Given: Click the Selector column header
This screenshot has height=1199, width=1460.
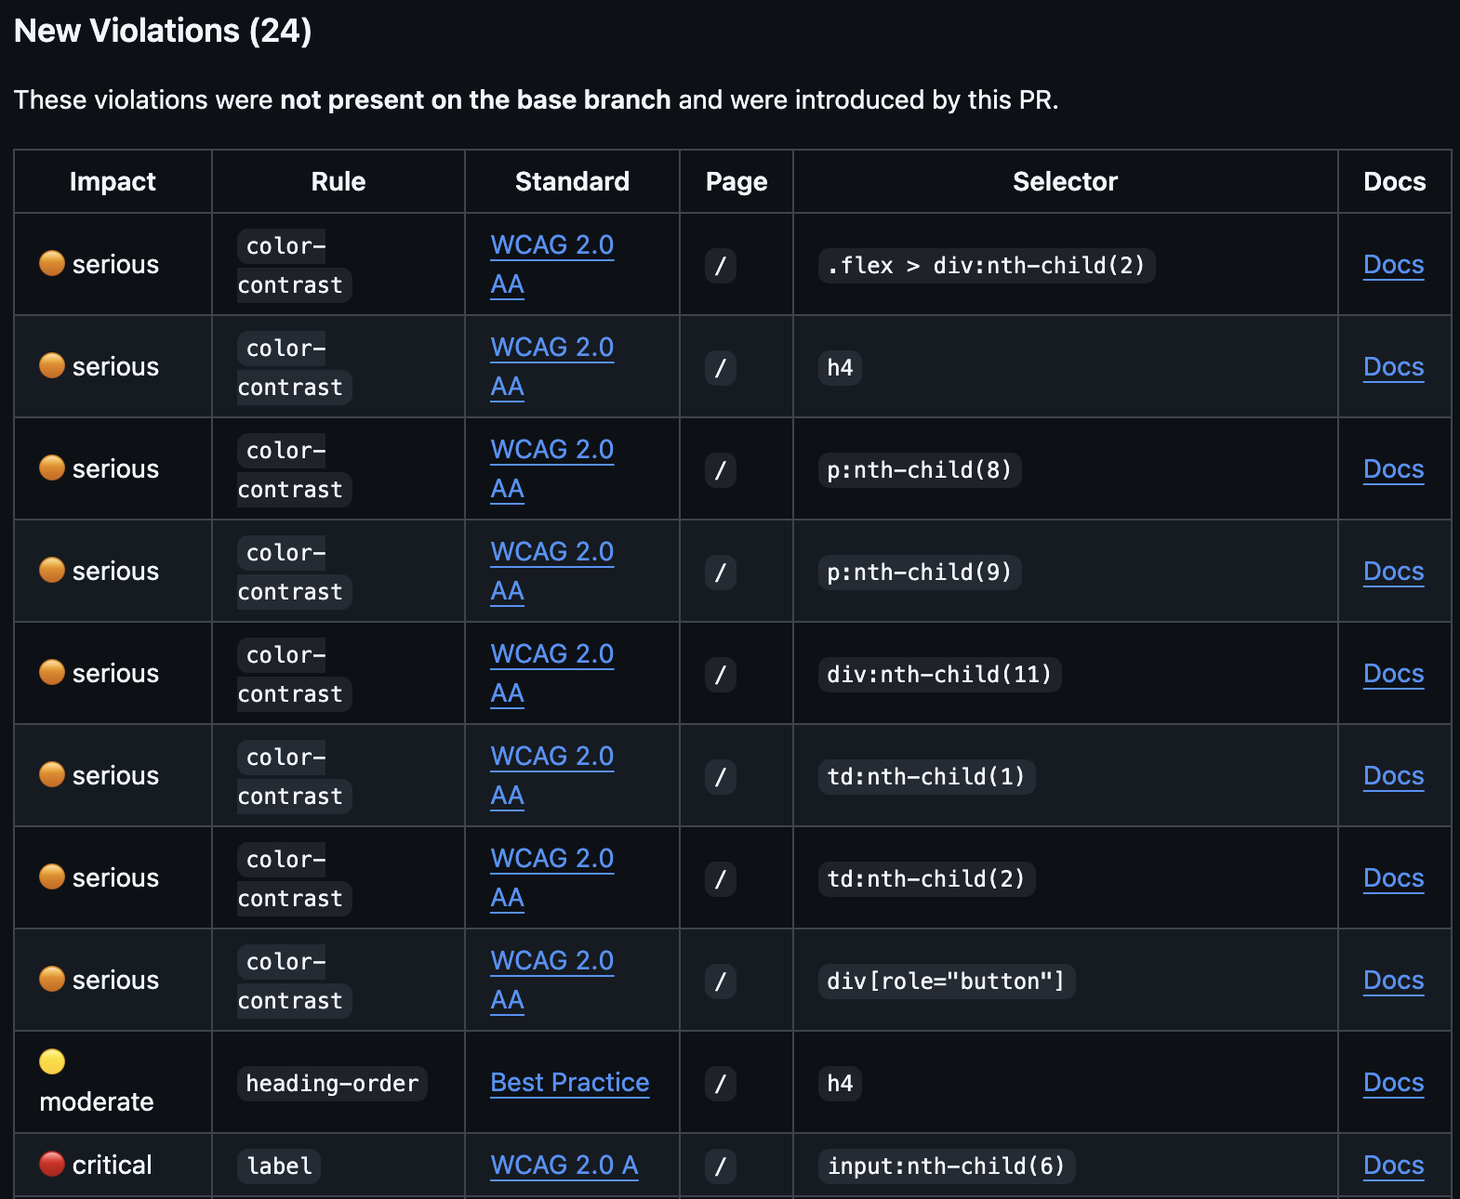Looking at the screenshot, I should (1065, 181).
